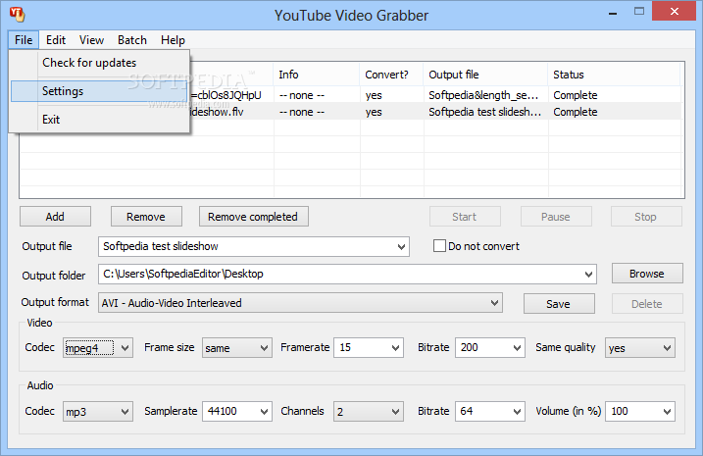Choose Check for updates from File menu
Viewport: 703px width, 456px height.
click(x=99, y=63)
